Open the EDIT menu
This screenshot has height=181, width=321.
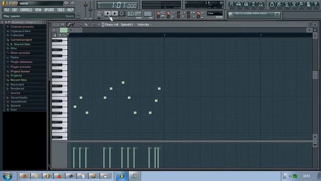click(15, 10)
